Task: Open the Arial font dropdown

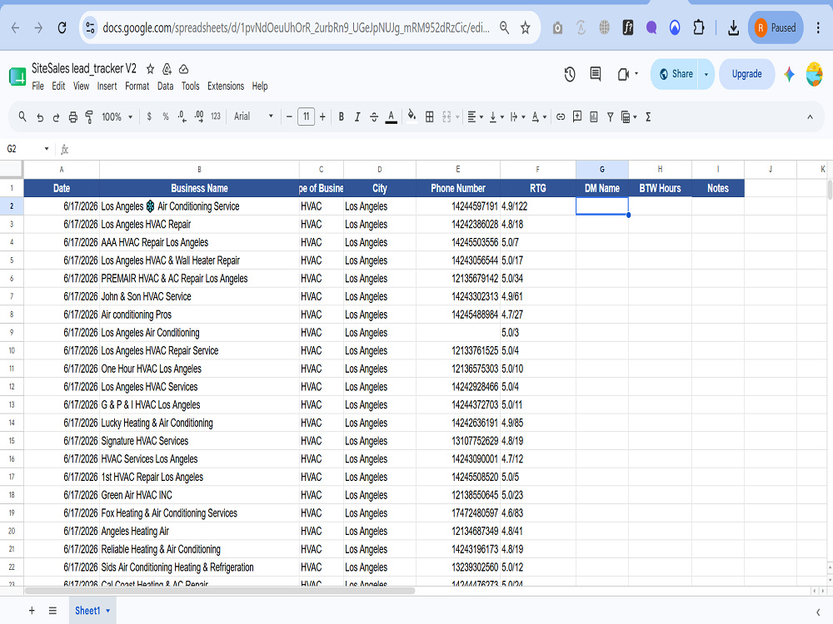Action: [253, 116]
